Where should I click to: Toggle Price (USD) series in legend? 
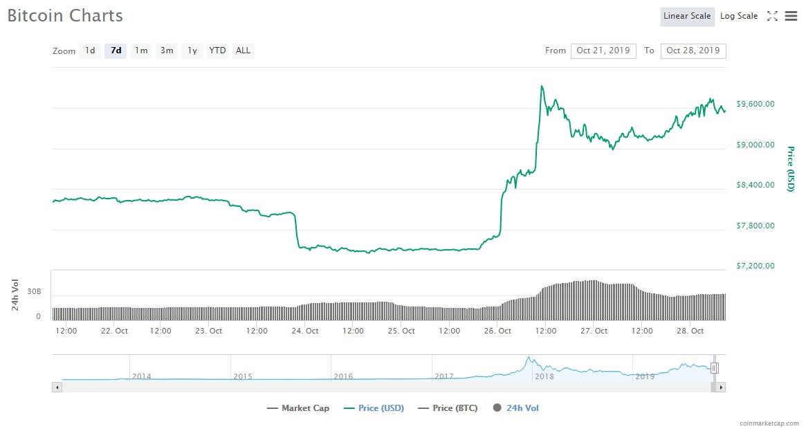click(x=374, y=408)
